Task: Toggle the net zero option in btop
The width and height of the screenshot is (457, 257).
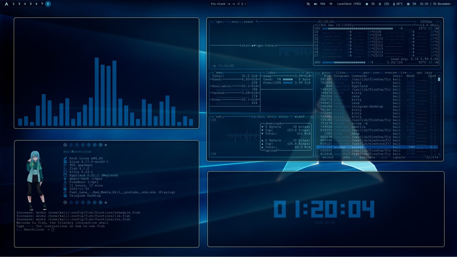Action: [281, 116]
